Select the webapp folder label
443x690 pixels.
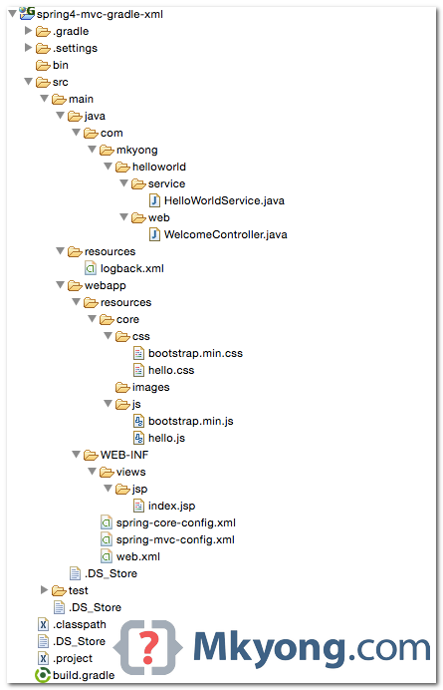[x=106, y=285]
